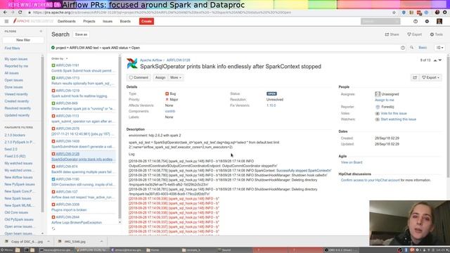Open the view layout switcher dropdown
The image size is (450, 253).
click(x=440, y=48)
